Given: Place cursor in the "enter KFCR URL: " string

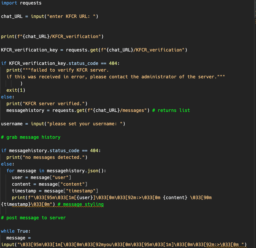Looking at the screenshot, I should pyautogui.click(x=72, y=16).
